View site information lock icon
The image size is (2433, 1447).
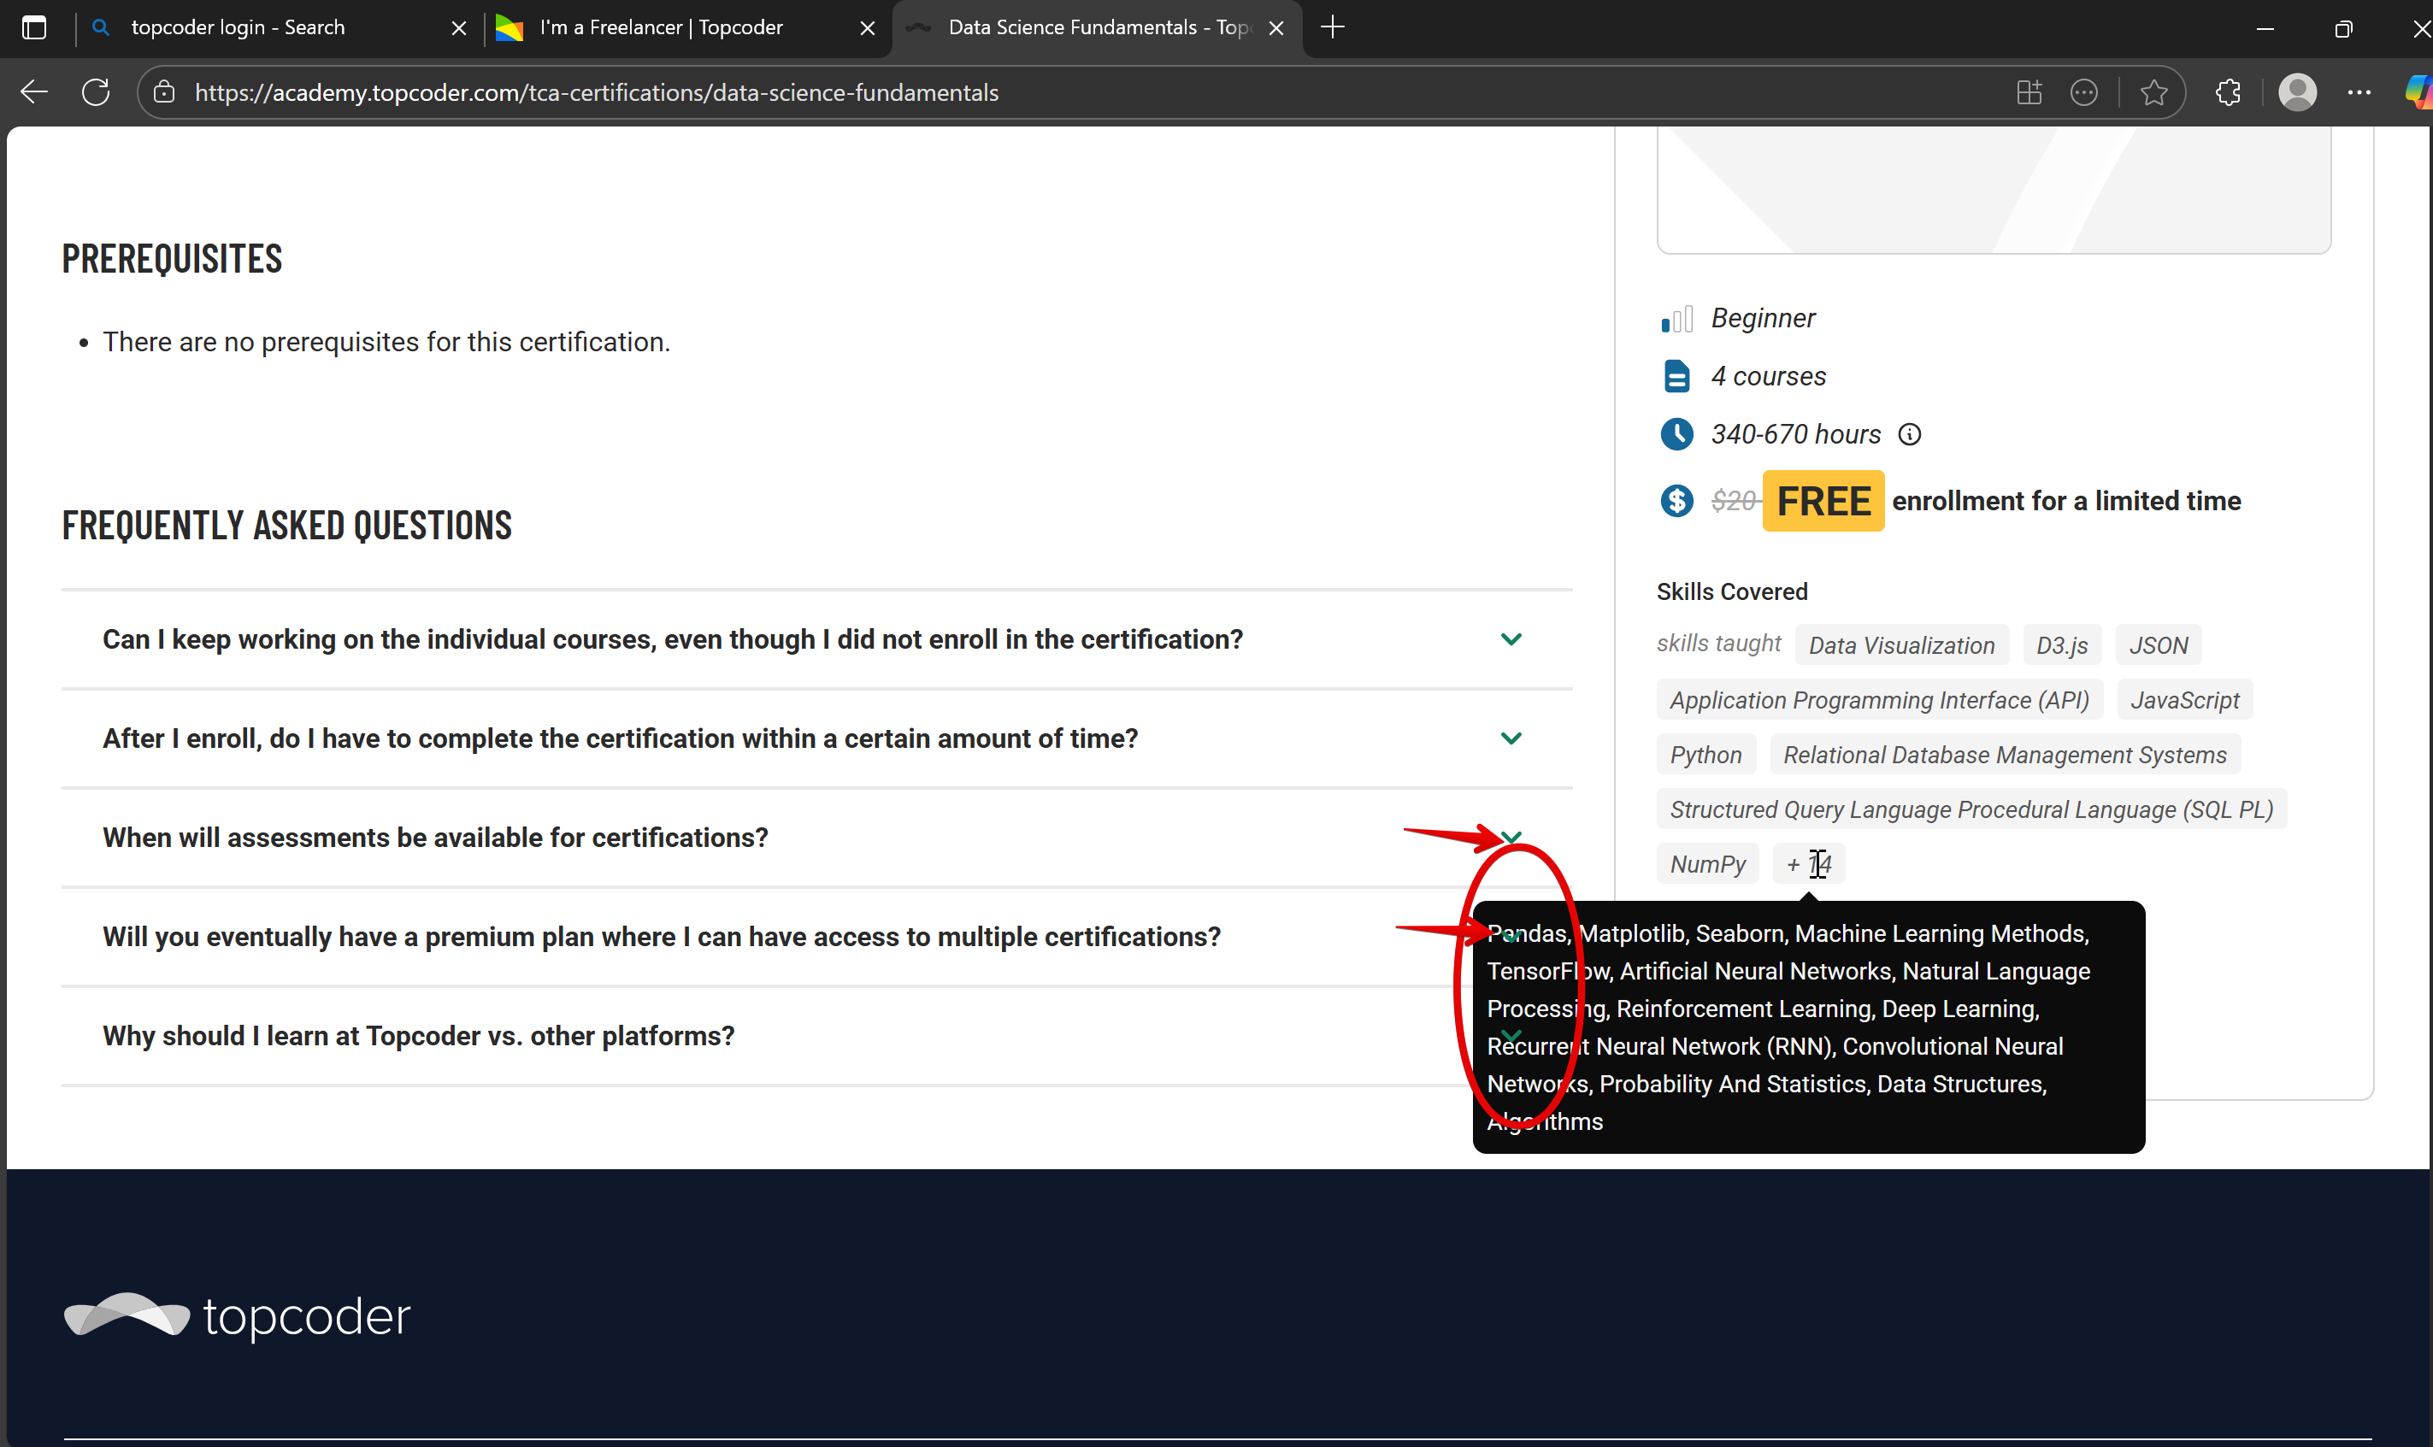tap(164, 92)
